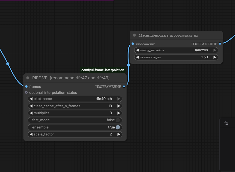
Task: Open the sliders settings icon in side panel
Action: [x=226, y=123]
